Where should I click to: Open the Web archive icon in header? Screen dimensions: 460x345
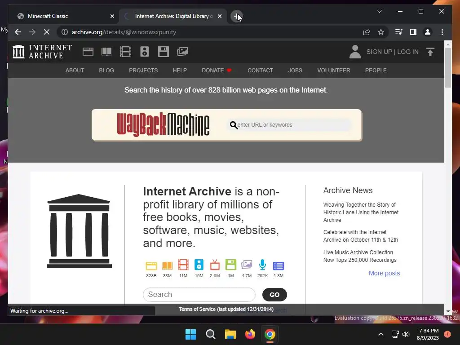(x=88, y=52)
